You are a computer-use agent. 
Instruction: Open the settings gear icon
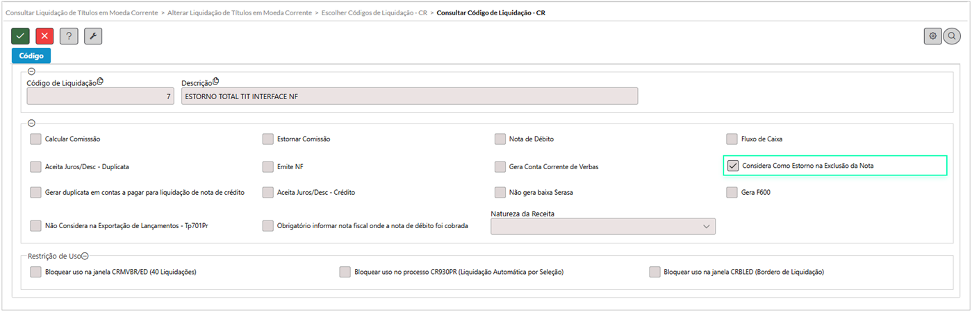click(x=932, y=36)
